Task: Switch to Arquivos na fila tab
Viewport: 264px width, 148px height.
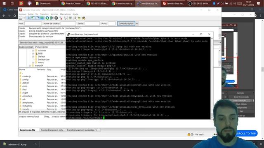Action: tap(29, 130)
